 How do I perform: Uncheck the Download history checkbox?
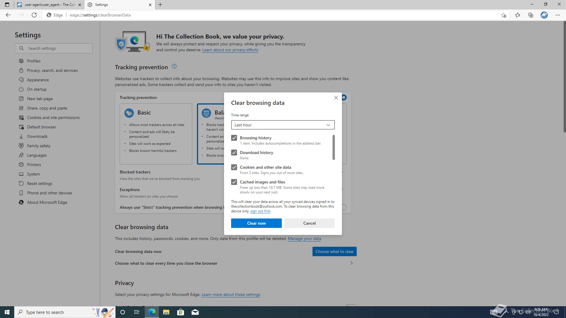click(234, 153)
